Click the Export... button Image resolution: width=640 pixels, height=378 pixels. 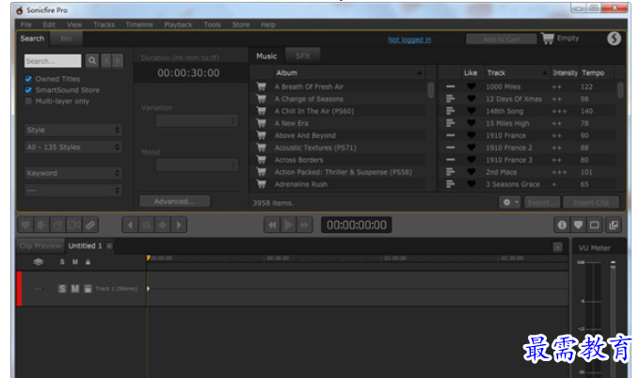(542, 202)
